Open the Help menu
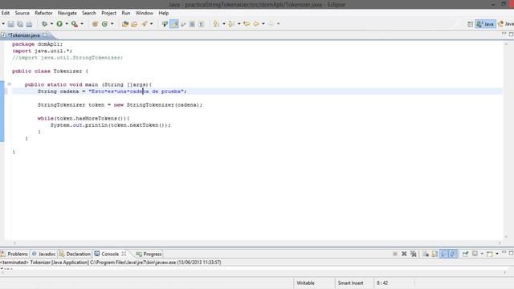Screen dimensions: 514x289 pyautogui.click(x=164, y=13)
